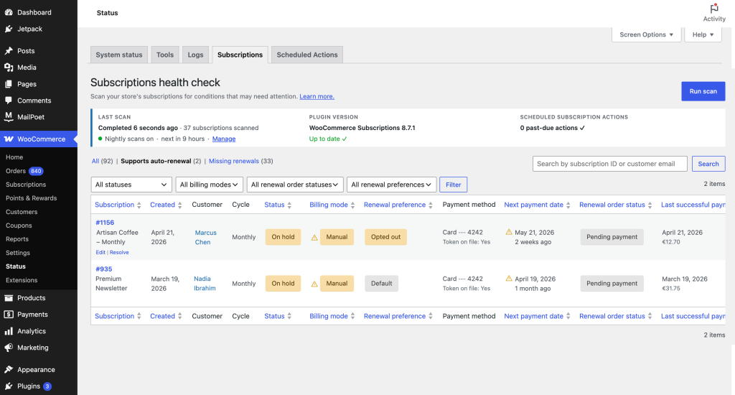The height and width of the screenshot is (395, 735).
Task: Open the All renewal preferences dropdown
Action: (x=391, y=185)
